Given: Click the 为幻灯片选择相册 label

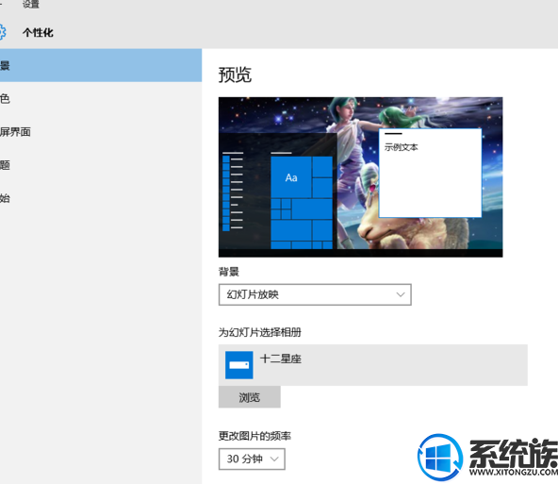Looking at the screenshot, I should tap(260, 333).
